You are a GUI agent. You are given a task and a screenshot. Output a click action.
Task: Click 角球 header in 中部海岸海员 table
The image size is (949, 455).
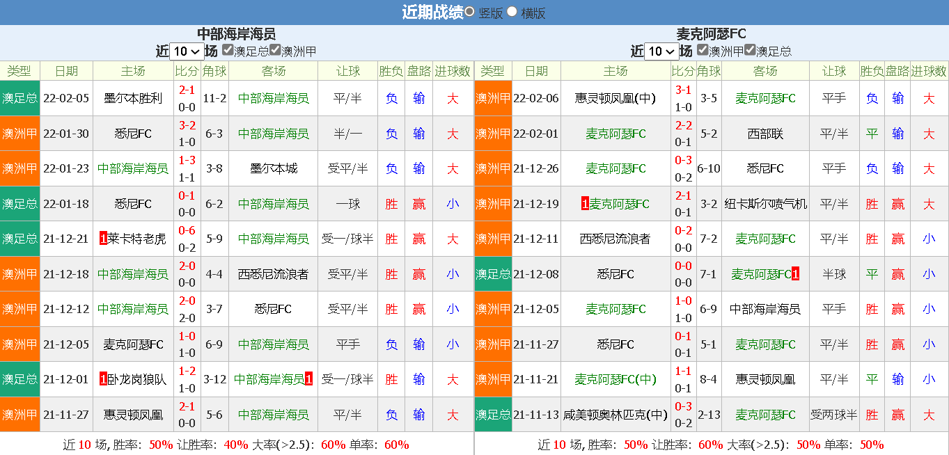(214, 71)
